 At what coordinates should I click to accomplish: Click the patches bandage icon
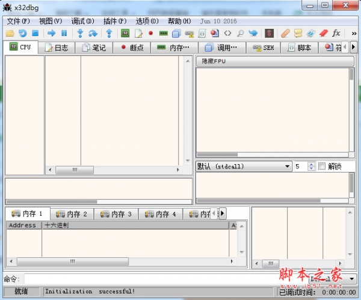285,33
